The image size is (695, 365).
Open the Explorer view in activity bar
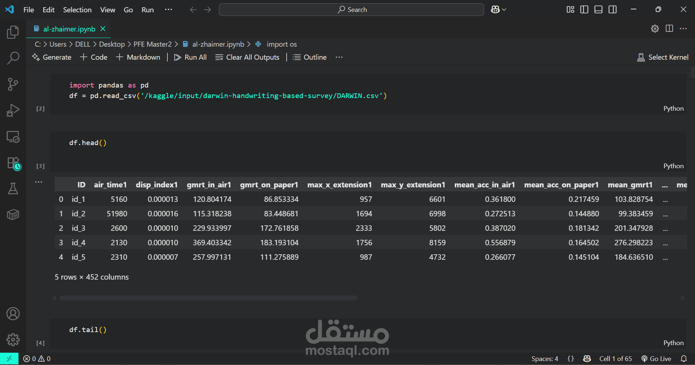[13, 32]
